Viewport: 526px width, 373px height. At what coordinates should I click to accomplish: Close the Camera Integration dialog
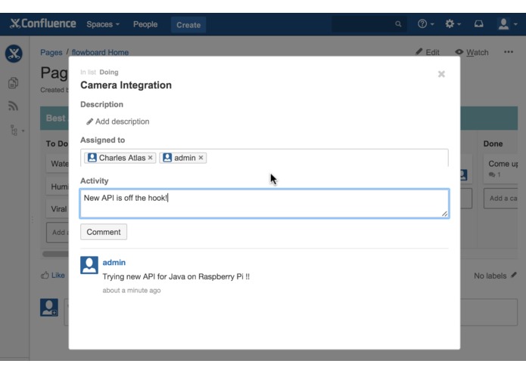click(441, 74)
